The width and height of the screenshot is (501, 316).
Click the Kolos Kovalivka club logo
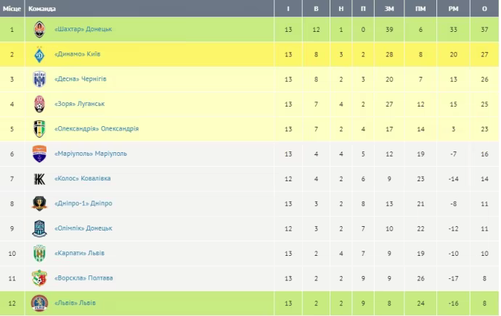tap(39, 179)
